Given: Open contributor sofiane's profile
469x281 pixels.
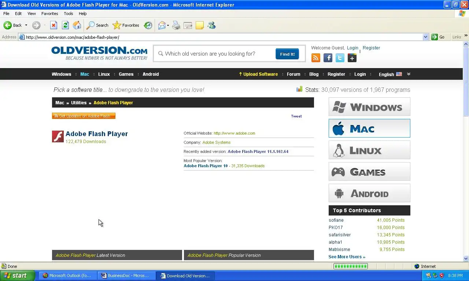Looking at the screenshot, I should [x=336, y=220].
